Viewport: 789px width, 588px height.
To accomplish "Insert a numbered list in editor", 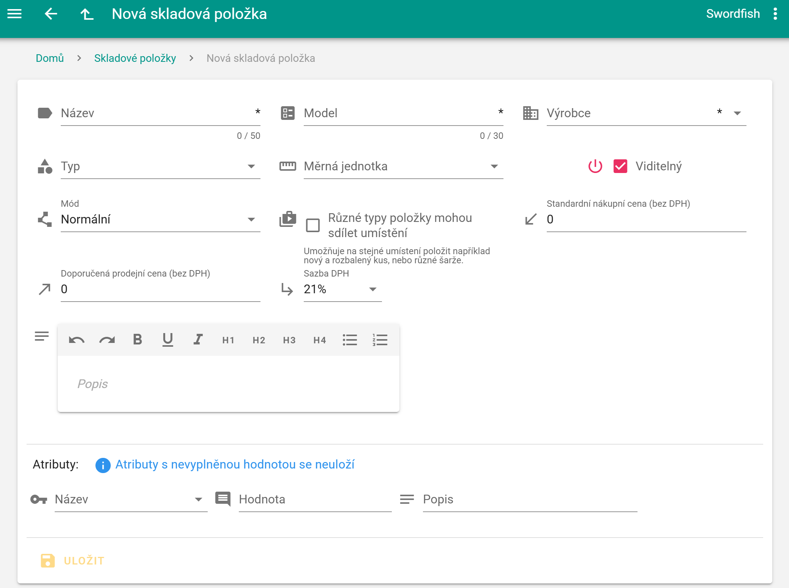I will point(380,340).
